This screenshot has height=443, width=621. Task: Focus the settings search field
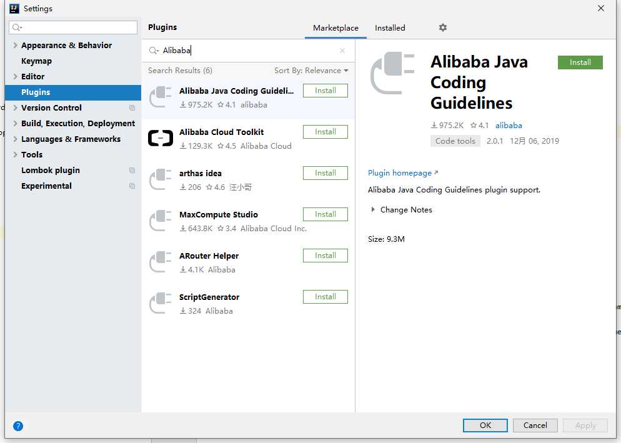tap(73, 27)
